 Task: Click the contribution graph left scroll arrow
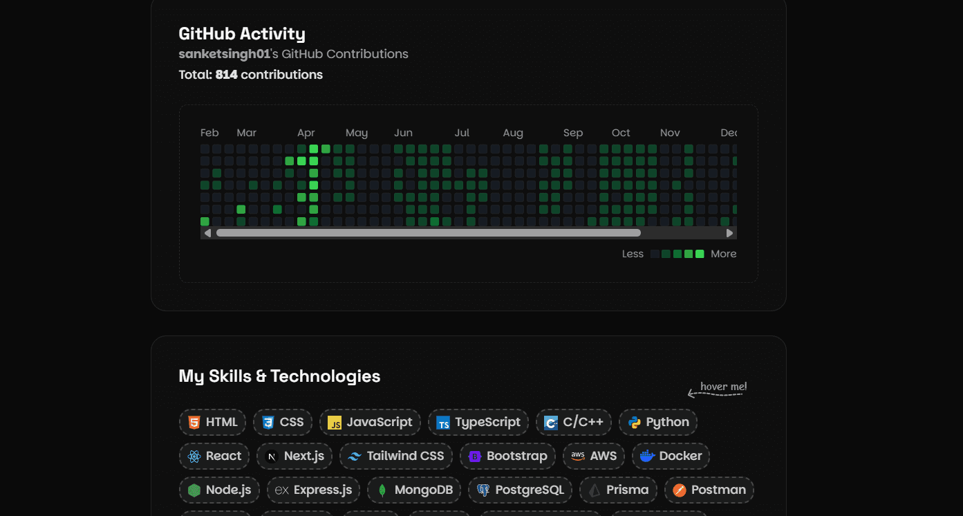click(x=207, y=233)
